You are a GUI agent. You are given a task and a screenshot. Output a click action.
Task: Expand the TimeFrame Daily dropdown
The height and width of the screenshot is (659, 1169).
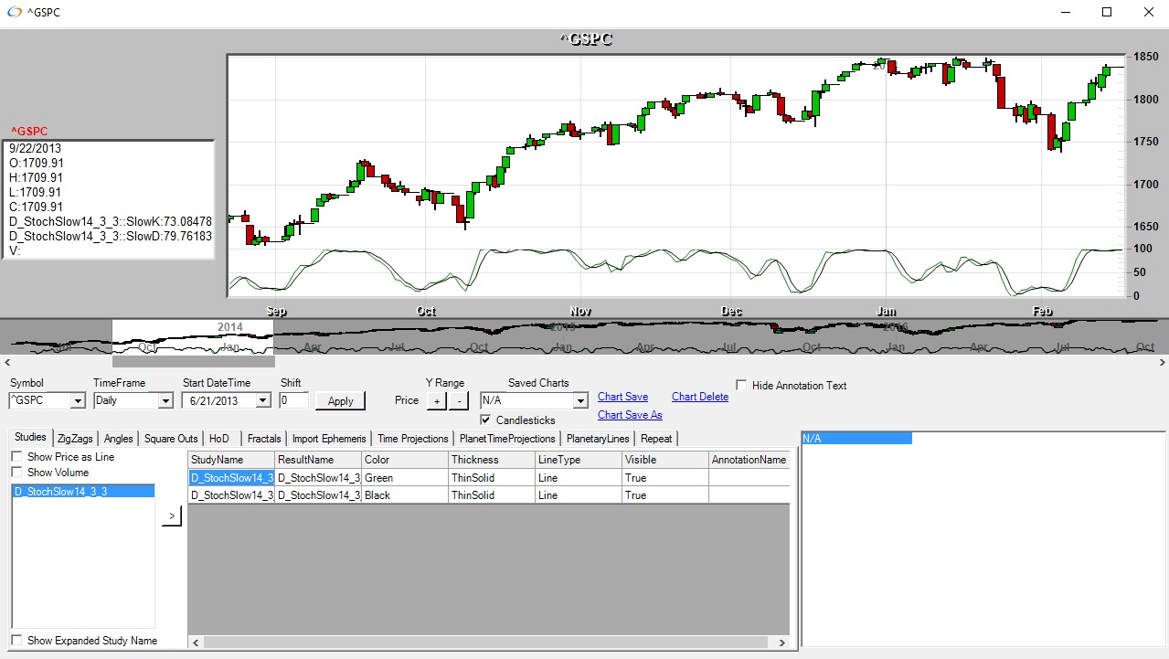(165, 400)
